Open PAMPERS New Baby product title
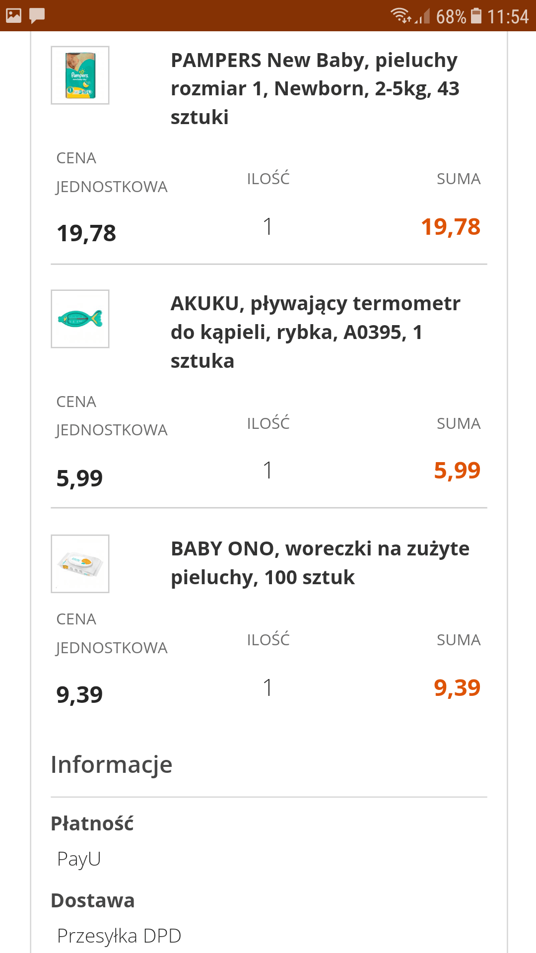The width and height of the screenshot is (536, 953). [x=315, y=89]
